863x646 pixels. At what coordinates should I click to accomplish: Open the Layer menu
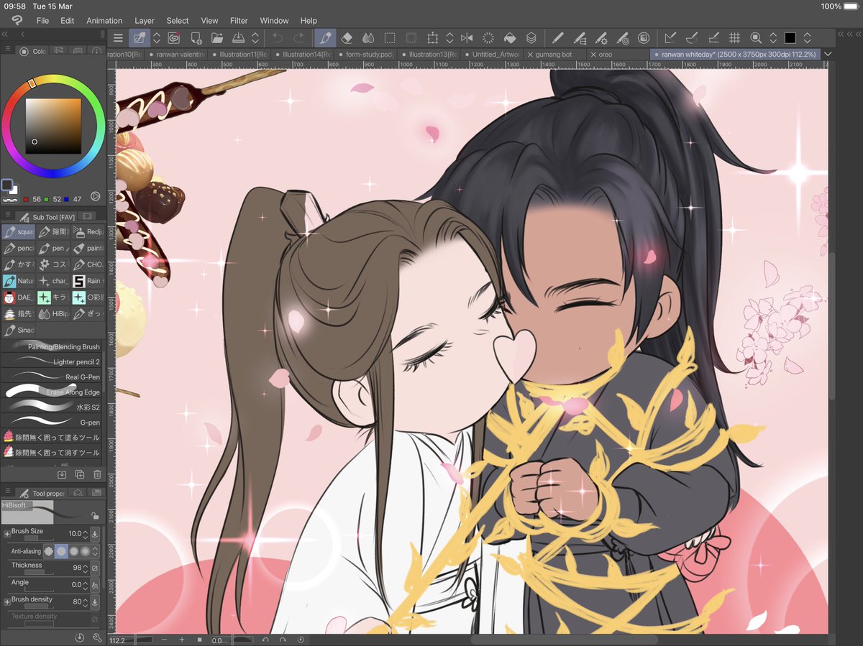point(145,21)
